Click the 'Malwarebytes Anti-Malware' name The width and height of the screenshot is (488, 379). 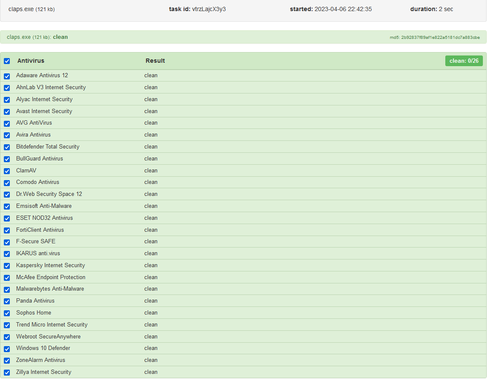click(x=50, y=289)
